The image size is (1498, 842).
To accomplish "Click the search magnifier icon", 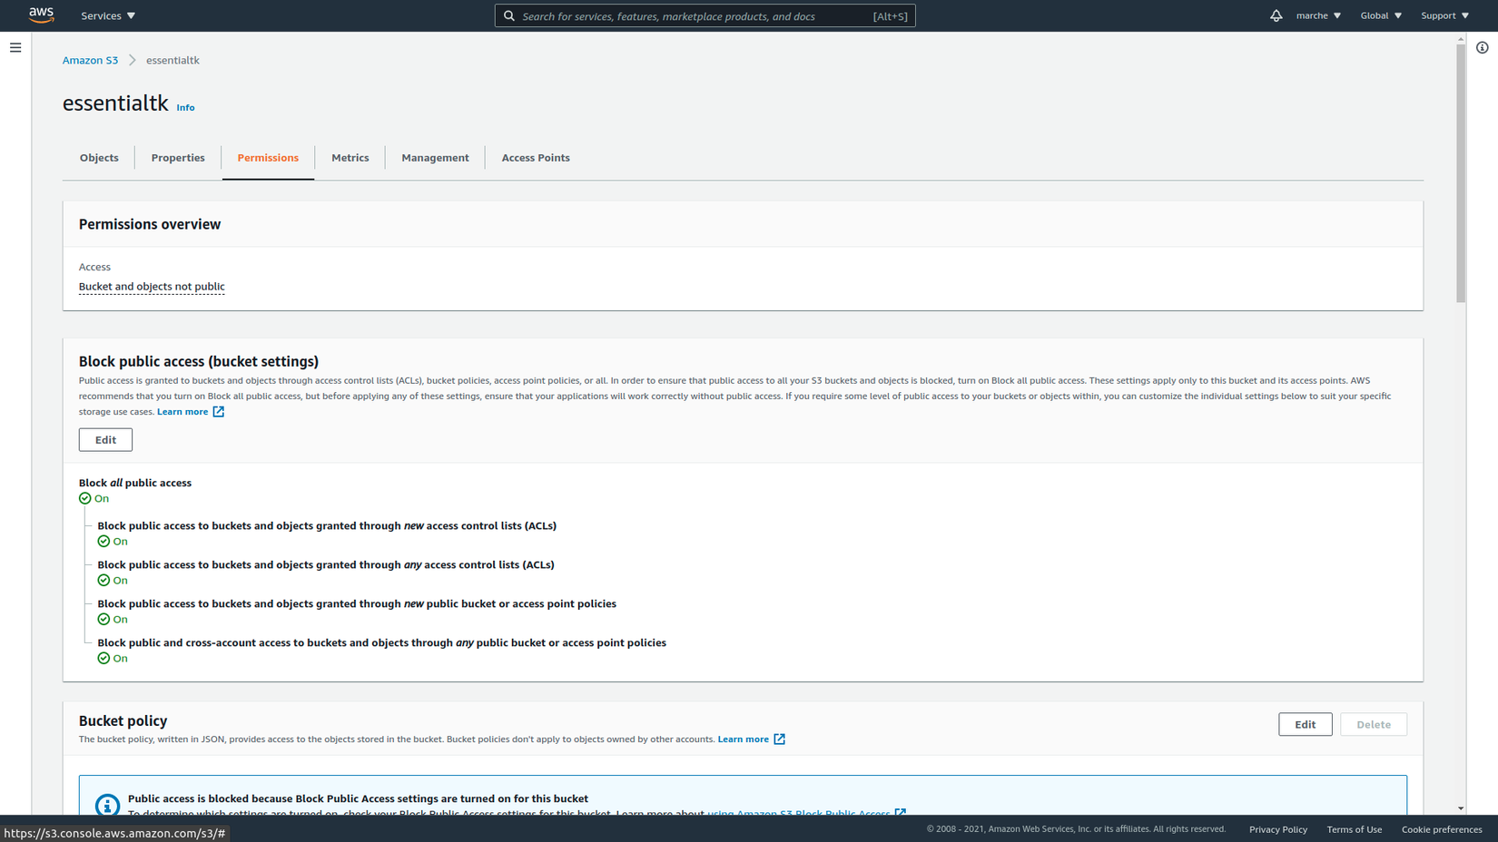I will pyautogui.click(x=509, y=16).
